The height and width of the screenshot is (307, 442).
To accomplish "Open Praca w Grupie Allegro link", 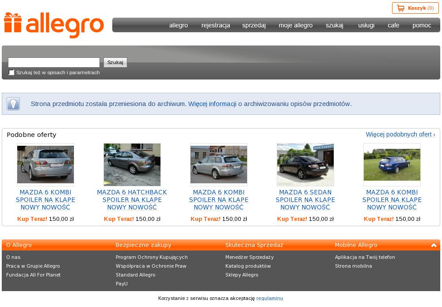I will pos(33,266).
